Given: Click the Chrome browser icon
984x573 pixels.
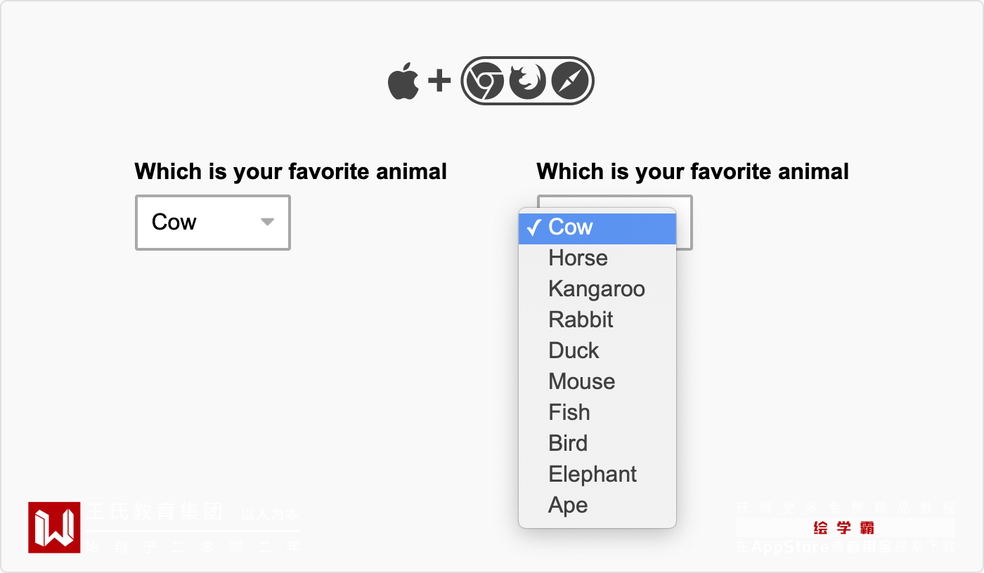Looking at the screenshot, I should coord(485,81).
